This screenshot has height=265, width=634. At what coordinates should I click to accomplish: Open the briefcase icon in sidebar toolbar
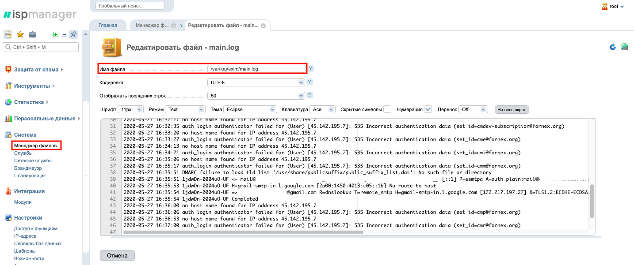coord(32,34)
